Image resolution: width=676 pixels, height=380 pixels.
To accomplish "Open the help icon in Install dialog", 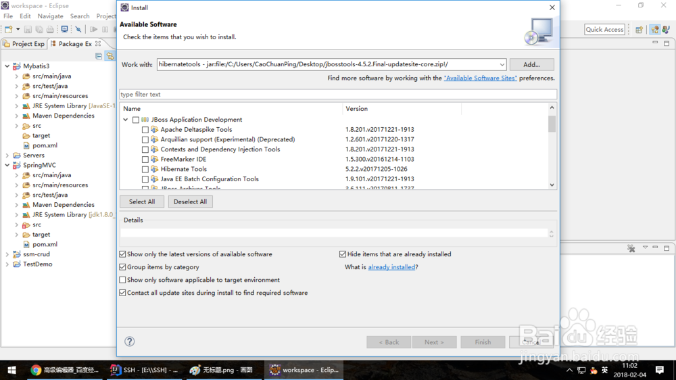I will click(x=129, y=341).
